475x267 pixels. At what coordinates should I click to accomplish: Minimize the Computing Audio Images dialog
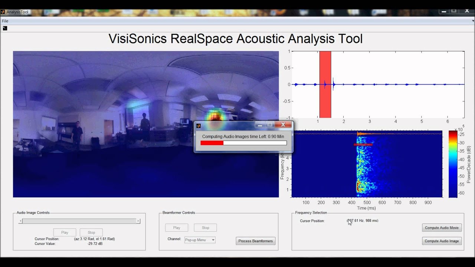(260, 125)
